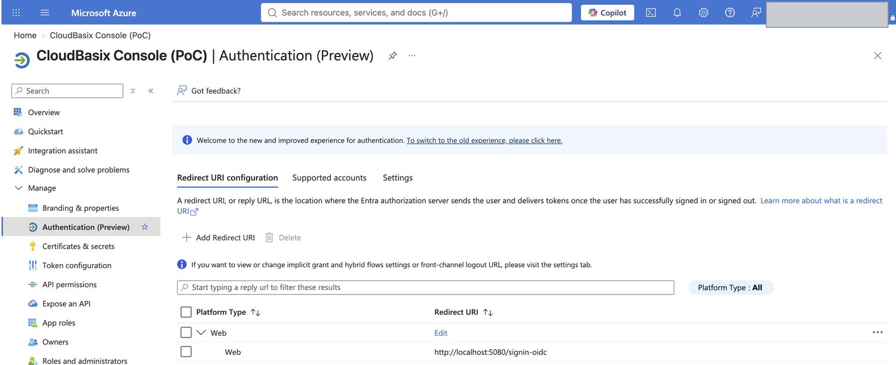Screen dimensions: 896x365
Task: Open Certificates & secrets
Action: click(x=78, y=246)
